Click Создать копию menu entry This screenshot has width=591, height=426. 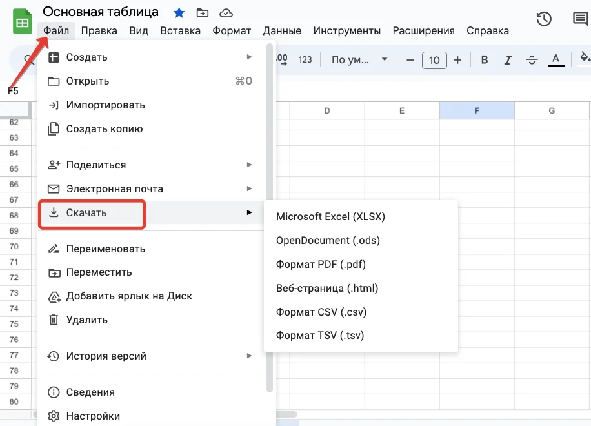point(104,128)
